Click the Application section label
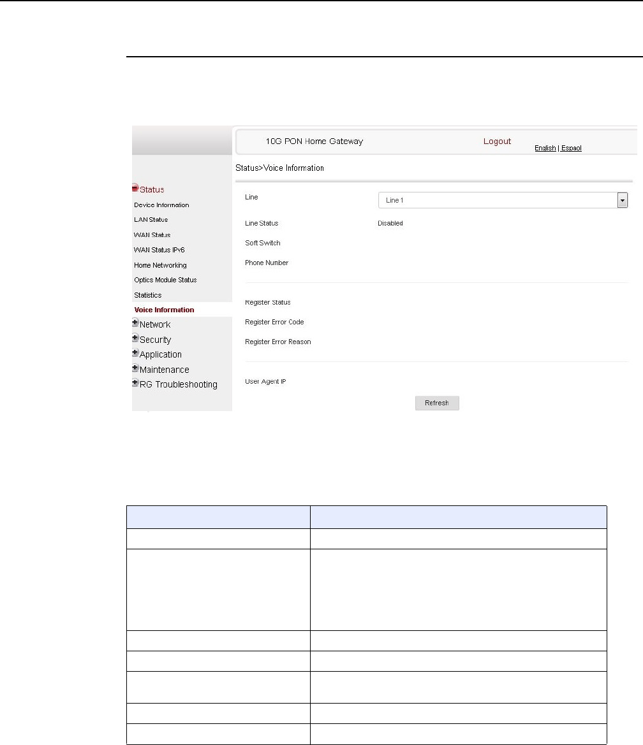 tap(161, 354)
